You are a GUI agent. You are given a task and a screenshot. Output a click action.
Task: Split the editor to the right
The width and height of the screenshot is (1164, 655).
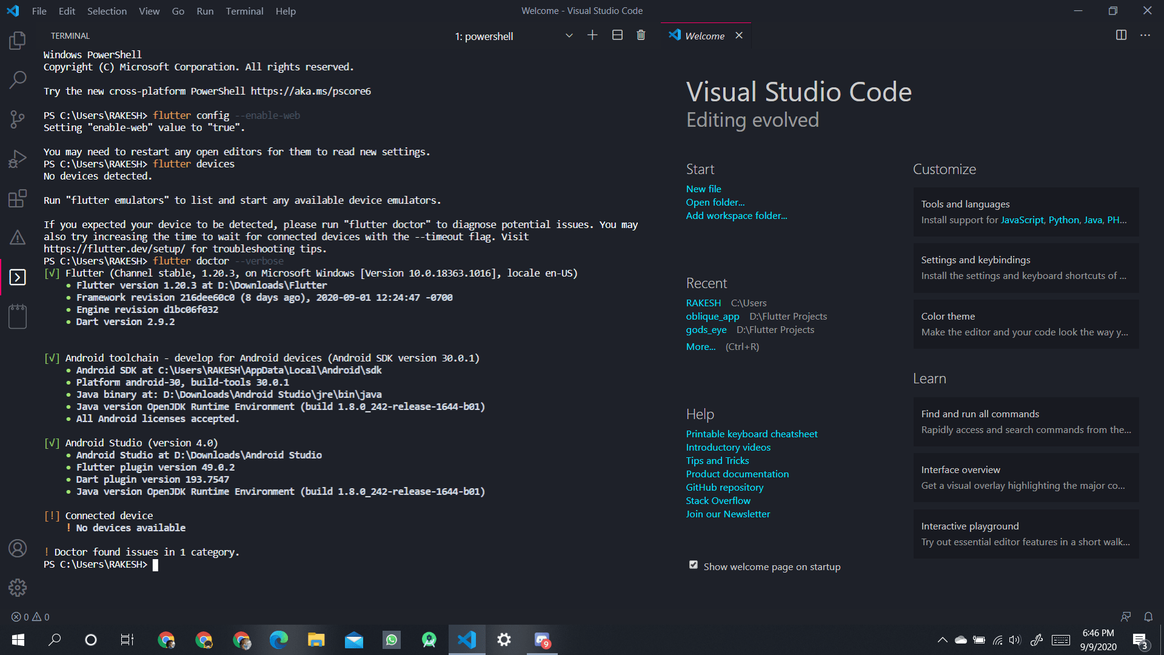pyautogui.click(x=1121, y=35)
